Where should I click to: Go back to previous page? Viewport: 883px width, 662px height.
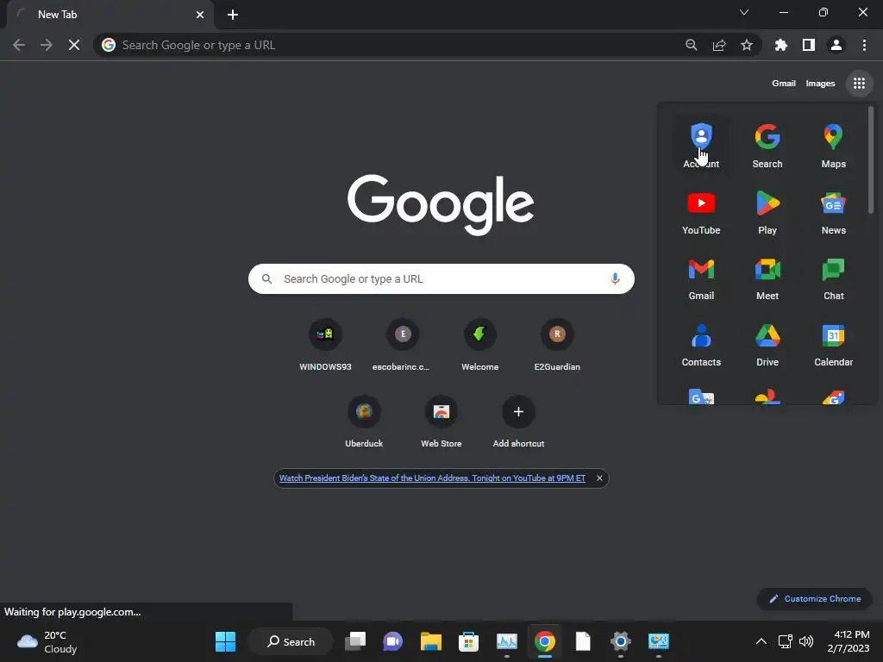(19, 45)
